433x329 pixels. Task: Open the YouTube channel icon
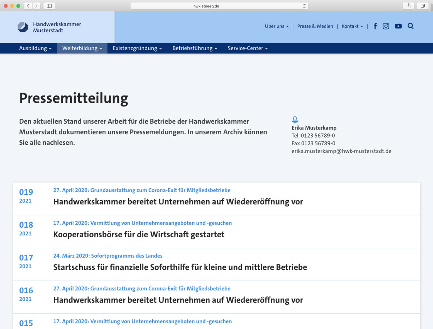(x=398, y=26)
